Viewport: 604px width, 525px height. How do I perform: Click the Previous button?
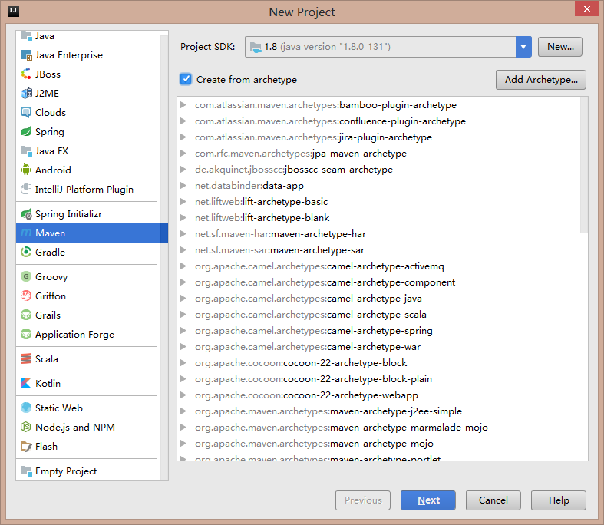pyautogui.click(x=363, y=500)
